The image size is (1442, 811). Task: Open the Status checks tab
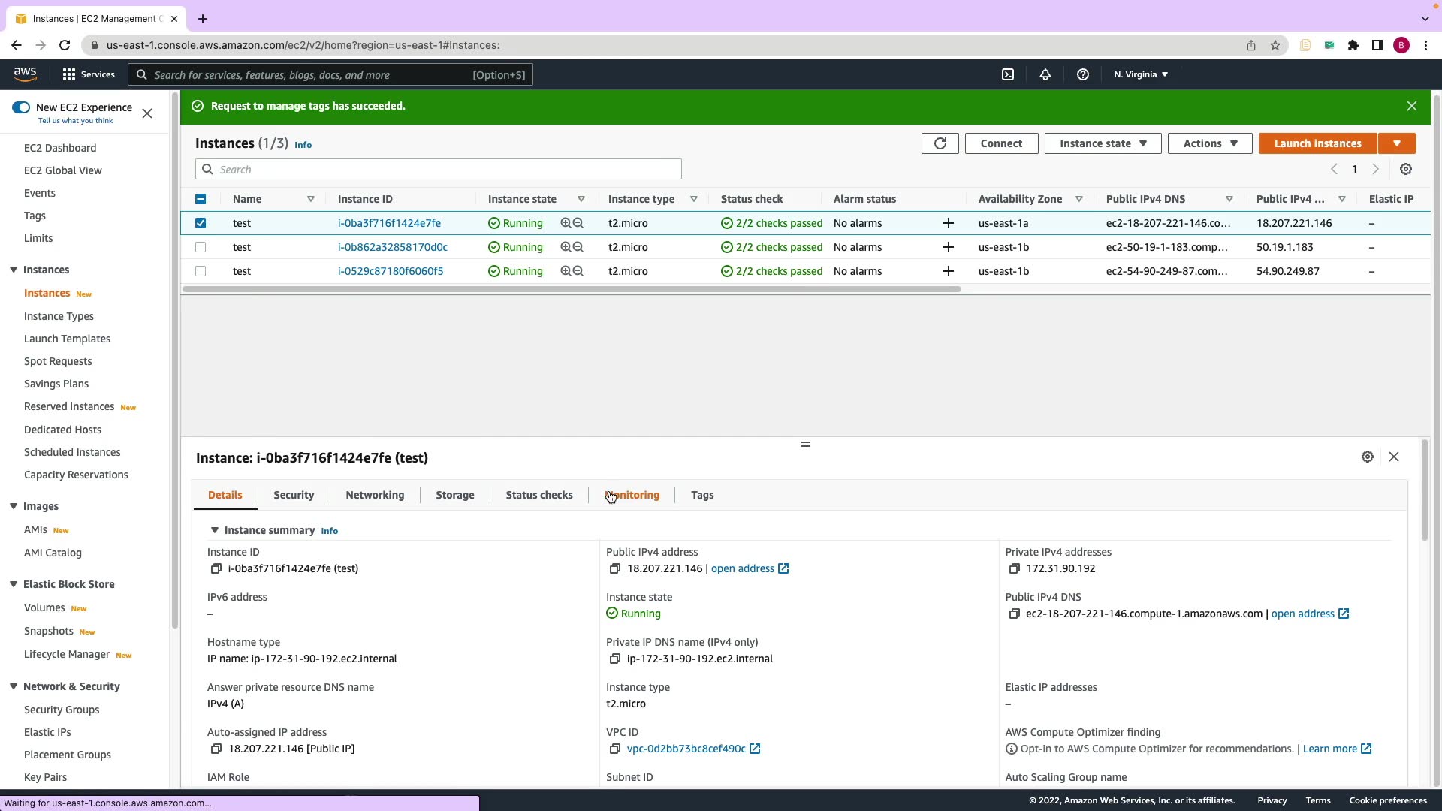(x=538, y=496)
